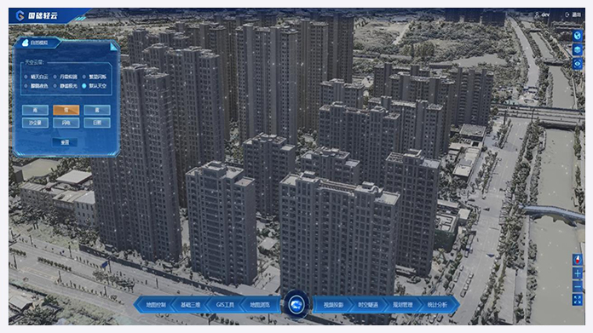Collapse the weather panel via corner arrow
593x333 pixels.
[x=113, y=47]
